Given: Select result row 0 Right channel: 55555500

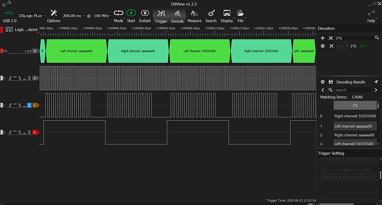Looking at the screenshot, I should pos(355,116).
